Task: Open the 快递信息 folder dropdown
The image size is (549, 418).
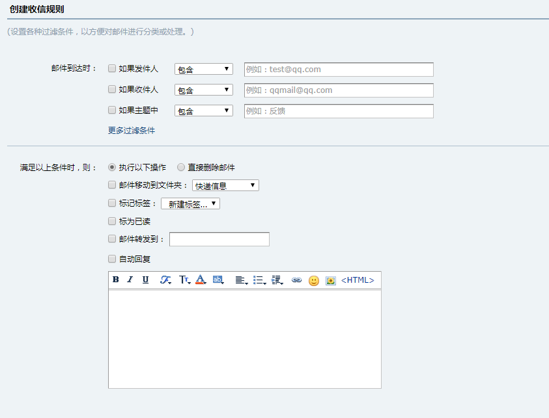Action: [x=225, y=186]
